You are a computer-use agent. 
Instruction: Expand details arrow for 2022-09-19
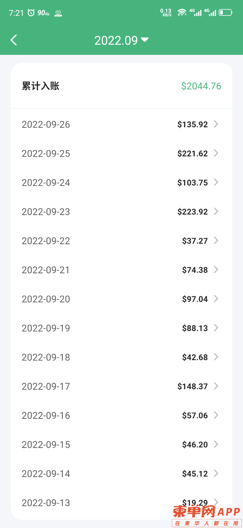216,328
